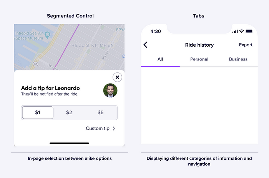Switch to the Business tab
Screen dimensions: 269x178
[238, 59]
